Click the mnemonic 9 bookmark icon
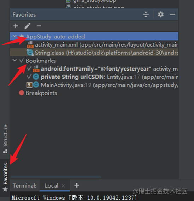Image resolution: width=194 pixels, height=201 pixels. 29,85
